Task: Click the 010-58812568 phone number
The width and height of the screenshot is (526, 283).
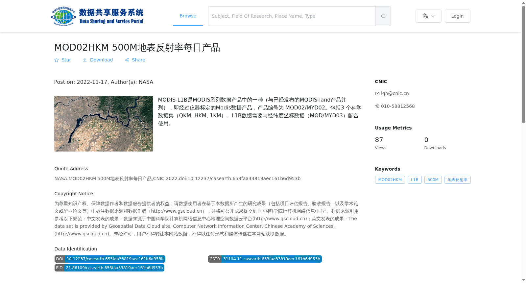Action: click(398, 106)
